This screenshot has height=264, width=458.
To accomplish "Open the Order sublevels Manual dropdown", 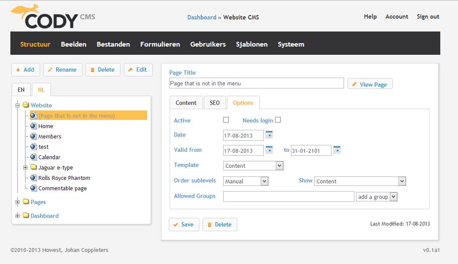I will (x=245, y=181).
